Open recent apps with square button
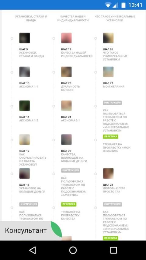The image size is (146, 260). (x=113, y=250)
